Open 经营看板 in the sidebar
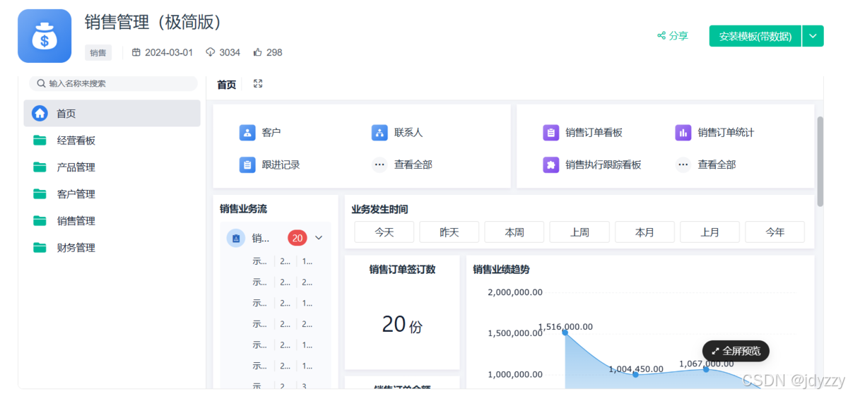Image resolution: width=848 pixels, height=394 pixels. [112, 140]
